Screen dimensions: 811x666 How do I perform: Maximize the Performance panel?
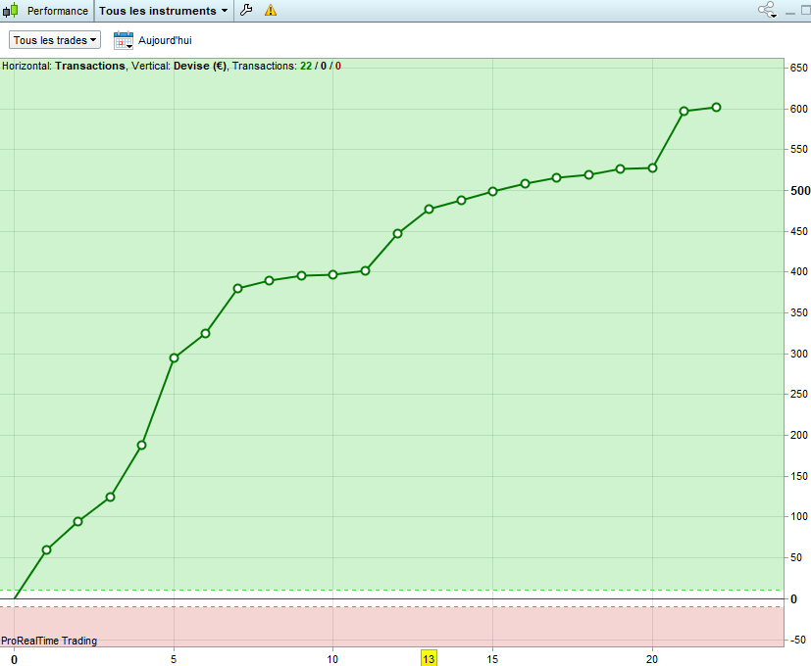click(x=806, y=11)
